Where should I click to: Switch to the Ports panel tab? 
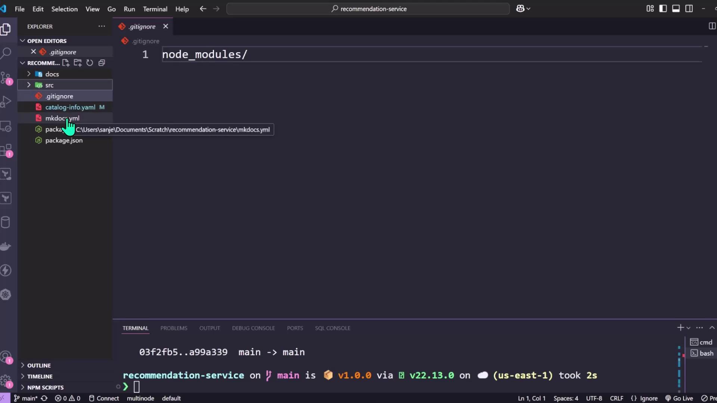[x=295, y=328]
